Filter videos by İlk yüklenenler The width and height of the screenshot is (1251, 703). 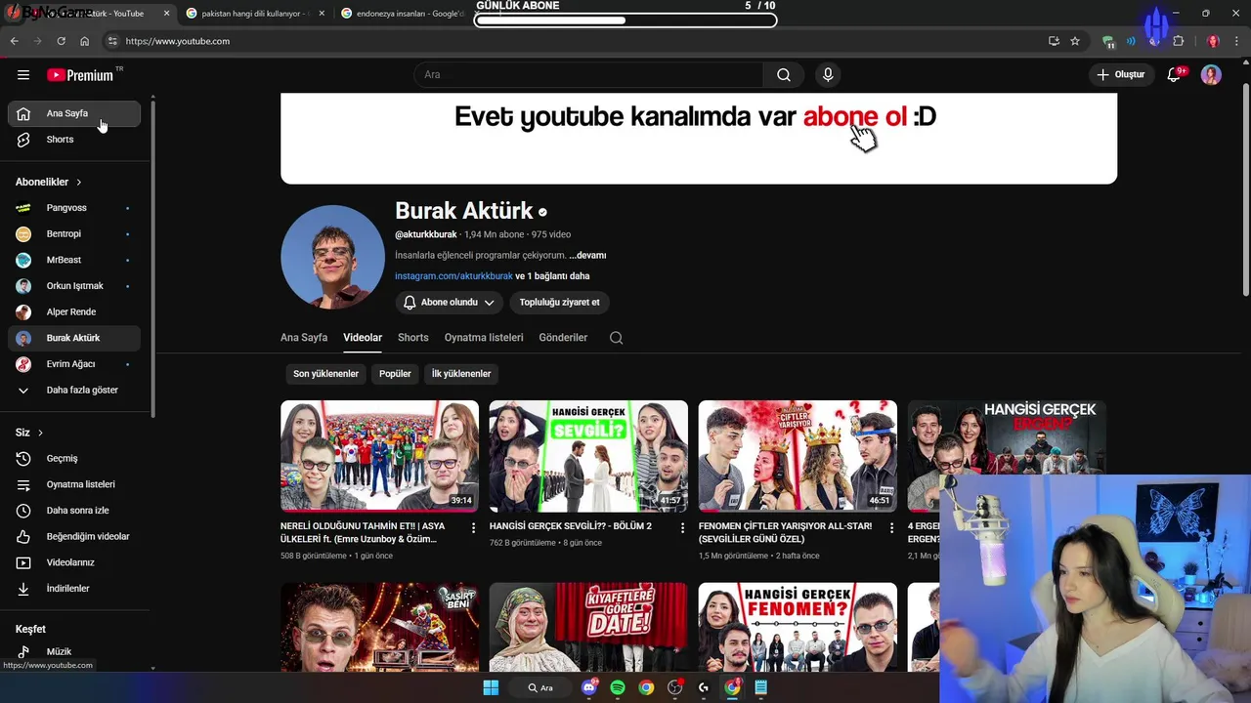coord(461,374)
